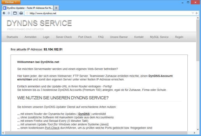Follow the underlined DynDNS link
201x136 pixels.
(84, 114)
